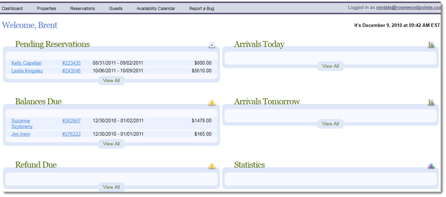Click the Arrivals Tomorrow heading
The width and height of the screenshot is (446, 197).
pyautogui.click(x=267, y=102)
